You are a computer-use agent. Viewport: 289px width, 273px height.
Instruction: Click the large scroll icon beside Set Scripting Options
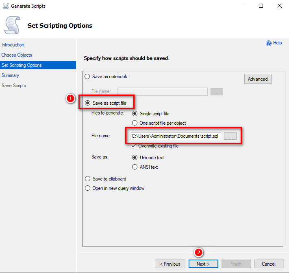[12, 25]
